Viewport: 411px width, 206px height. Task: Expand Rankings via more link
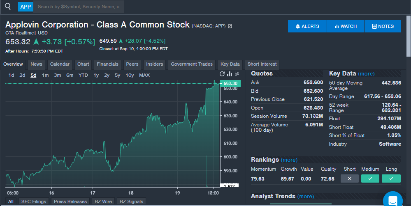[x=289, y=160]
